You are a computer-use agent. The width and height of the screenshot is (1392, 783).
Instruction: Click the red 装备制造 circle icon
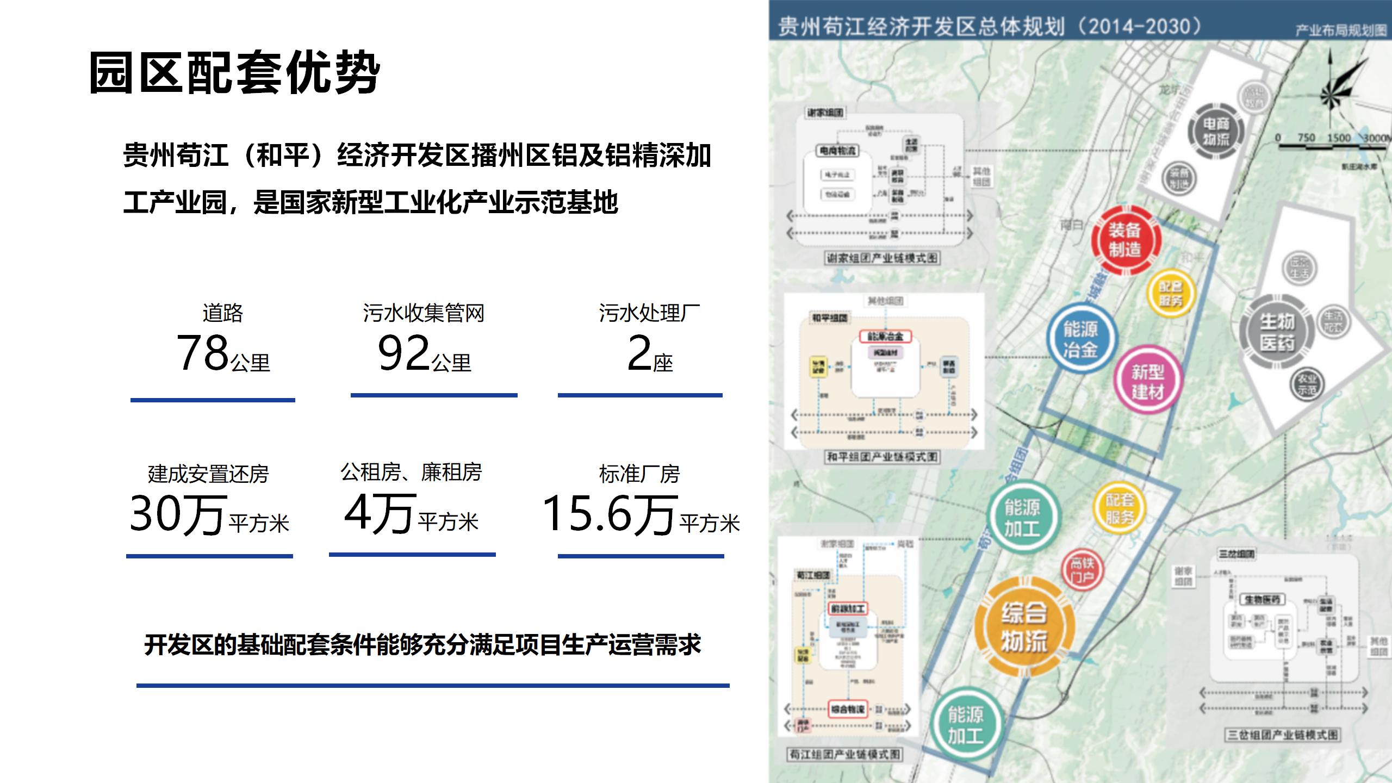click(x=1126, y=240)
